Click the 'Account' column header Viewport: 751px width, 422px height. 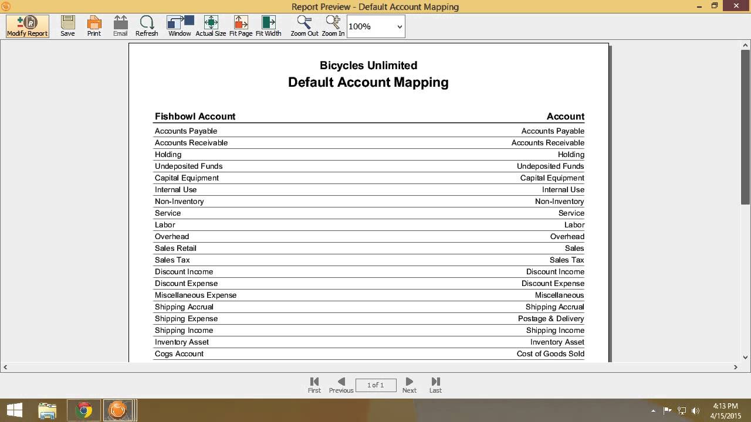pos(566,116)
